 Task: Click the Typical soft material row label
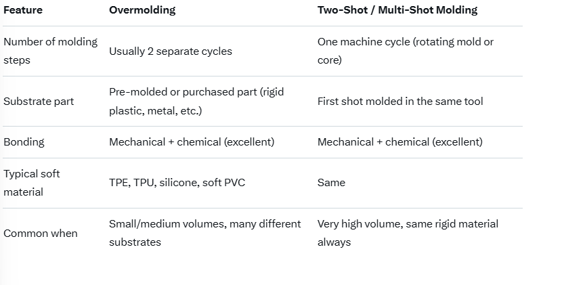[x=32, y=183]
